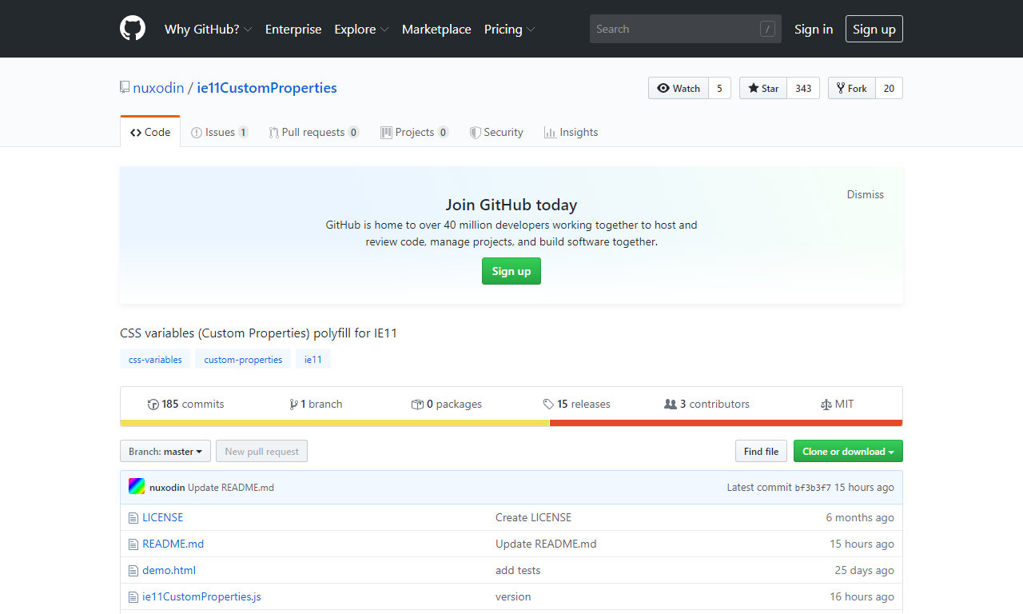This screenshot has width=1023, height=614.
Task: Click the MIT license scale icon
Action: click(826, 405)
